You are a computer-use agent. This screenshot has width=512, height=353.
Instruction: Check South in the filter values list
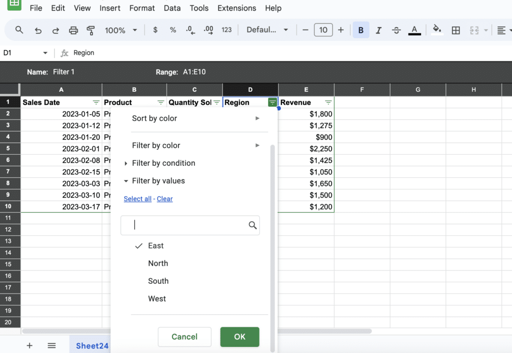[x=158, y=281]
